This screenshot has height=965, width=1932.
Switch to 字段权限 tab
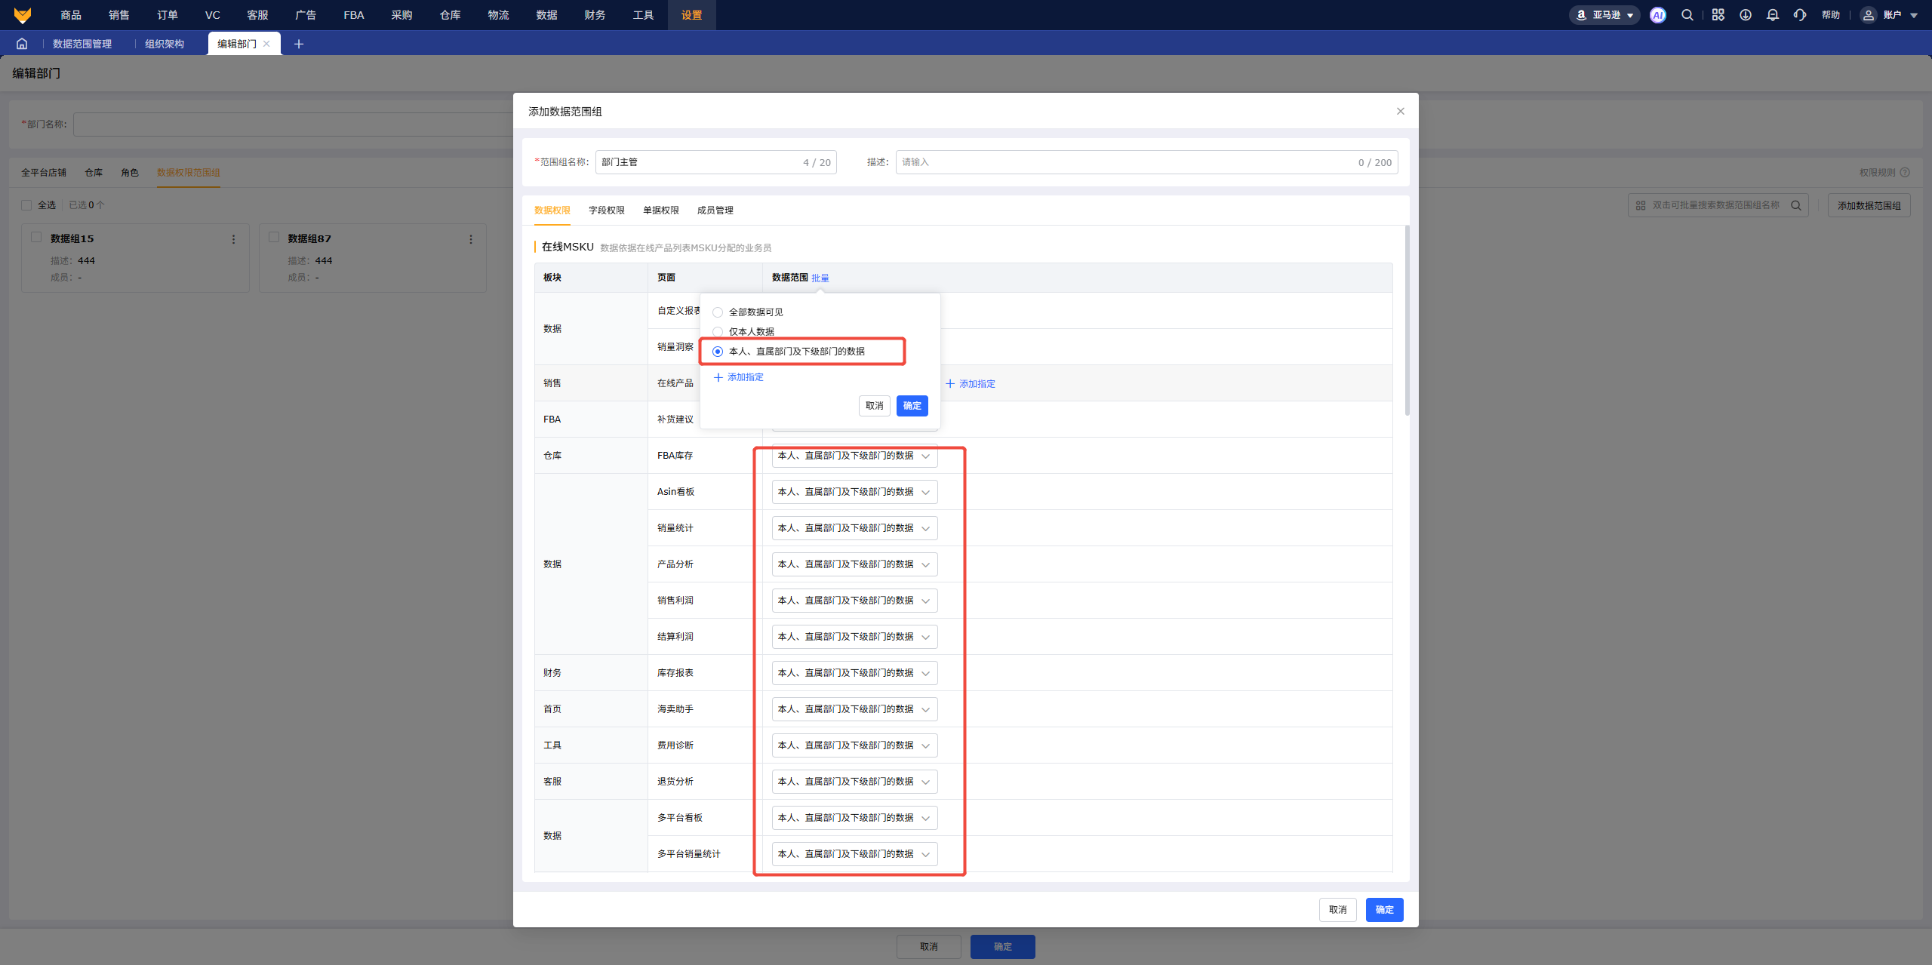(606, 211)
